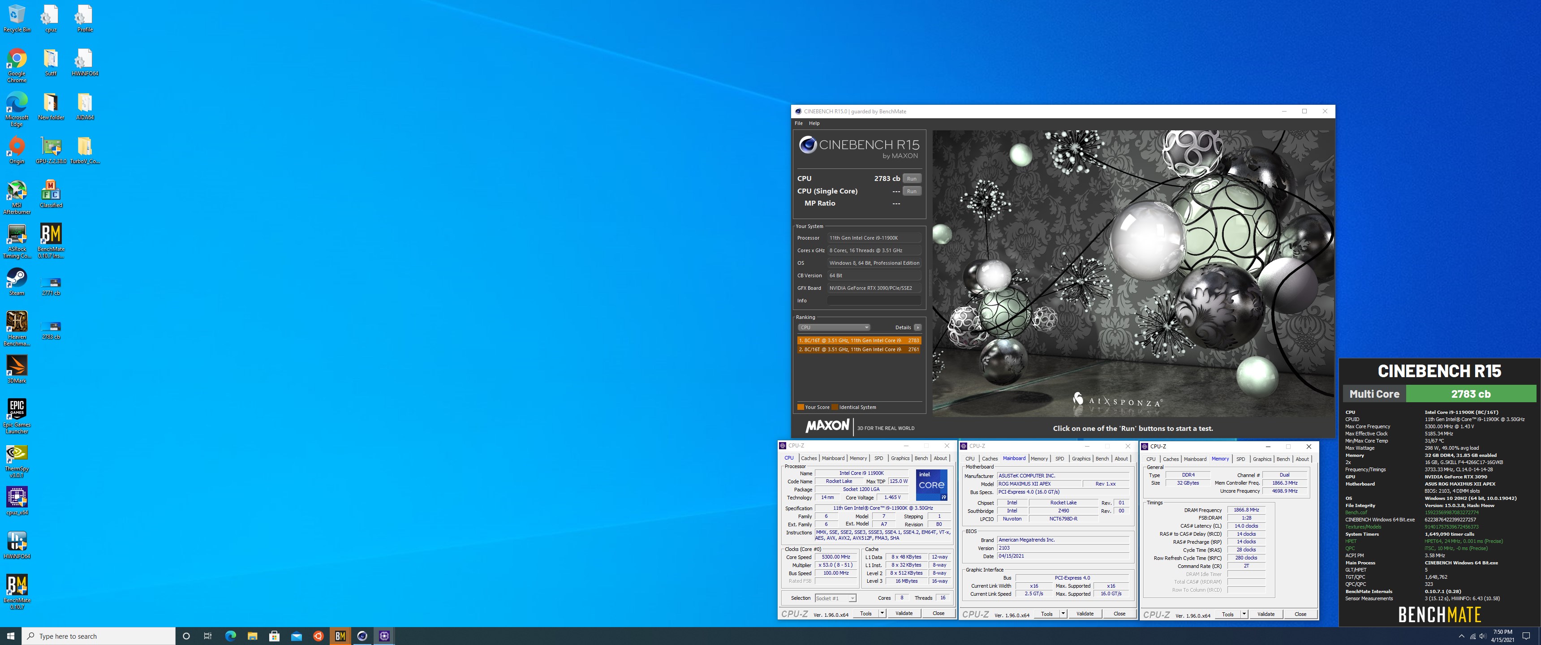Open the notification center in system tray

[x=1526, y=636]
